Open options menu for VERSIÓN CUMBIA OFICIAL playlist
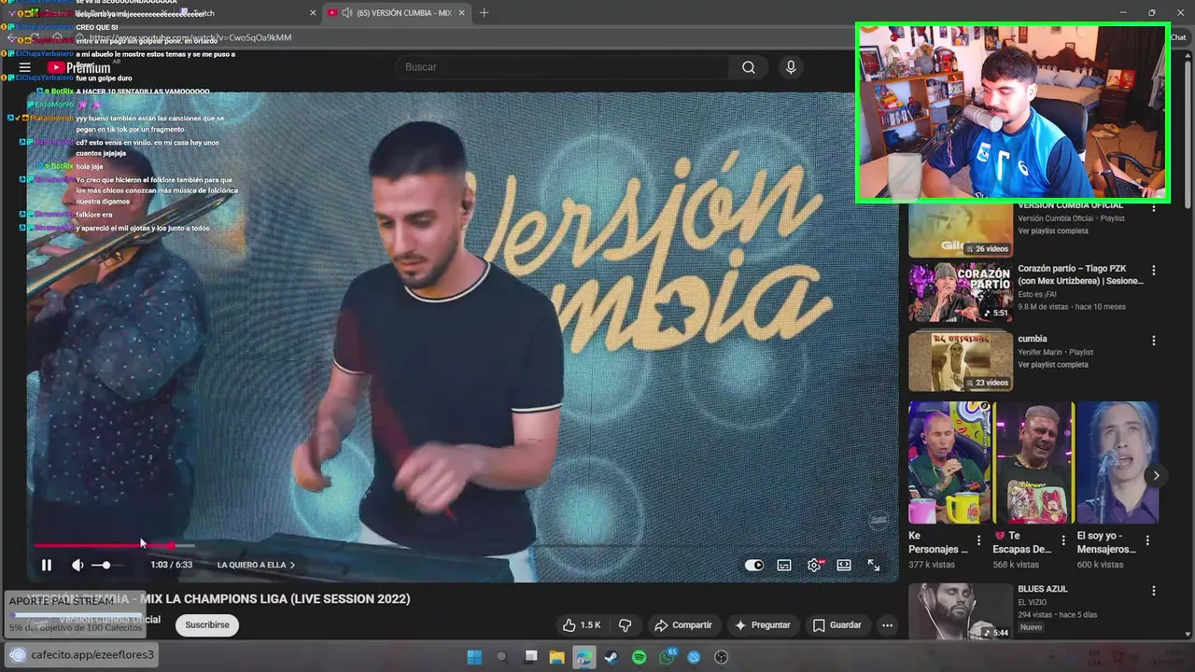Screen dimensions: 1195x672 tap(1154, 208)
